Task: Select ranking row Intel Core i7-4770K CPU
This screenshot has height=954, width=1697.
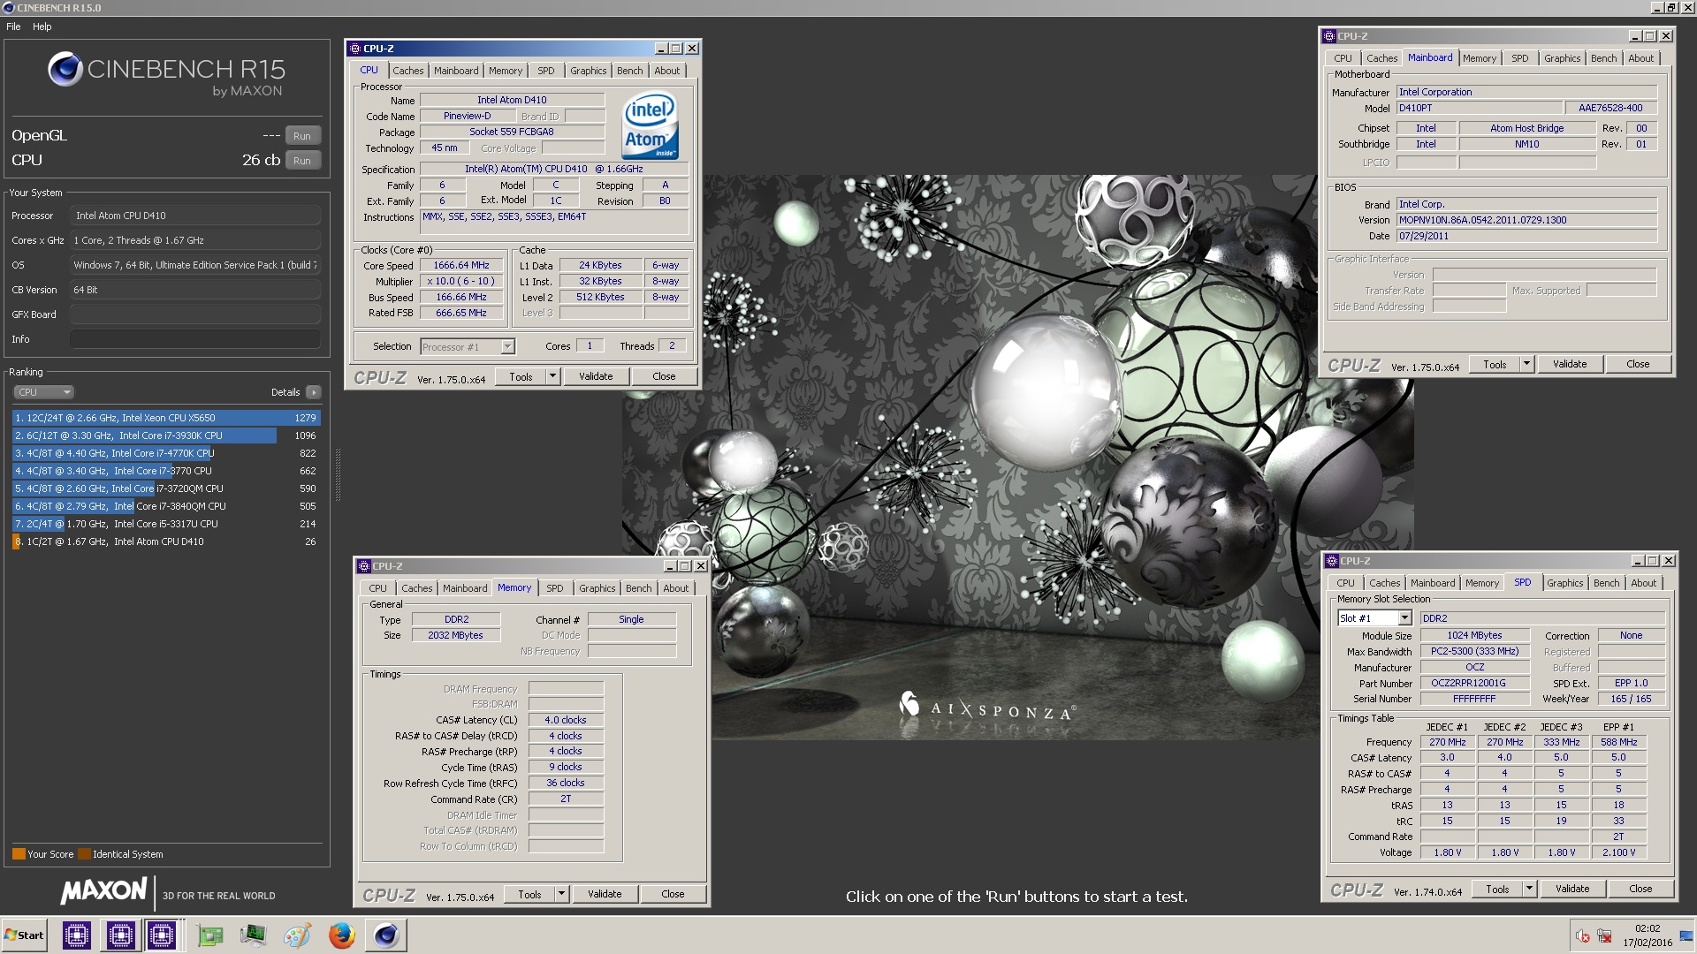Action: pos(166,453)
